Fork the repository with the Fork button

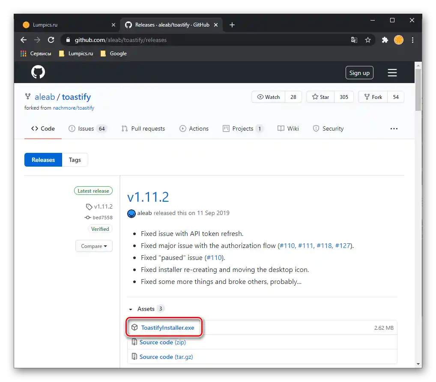click(373, 97)
